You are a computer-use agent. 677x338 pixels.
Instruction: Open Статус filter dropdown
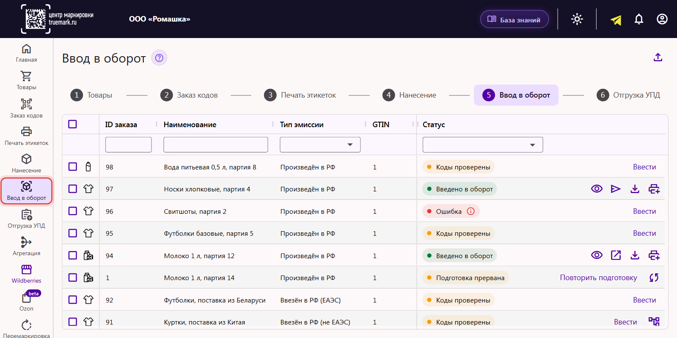pyautogui.click(x=482, y=144)
